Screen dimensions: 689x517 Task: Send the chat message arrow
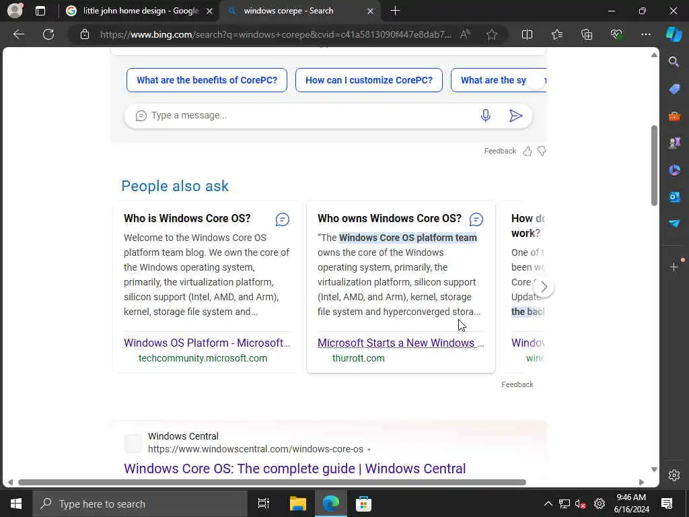[515, 116]
